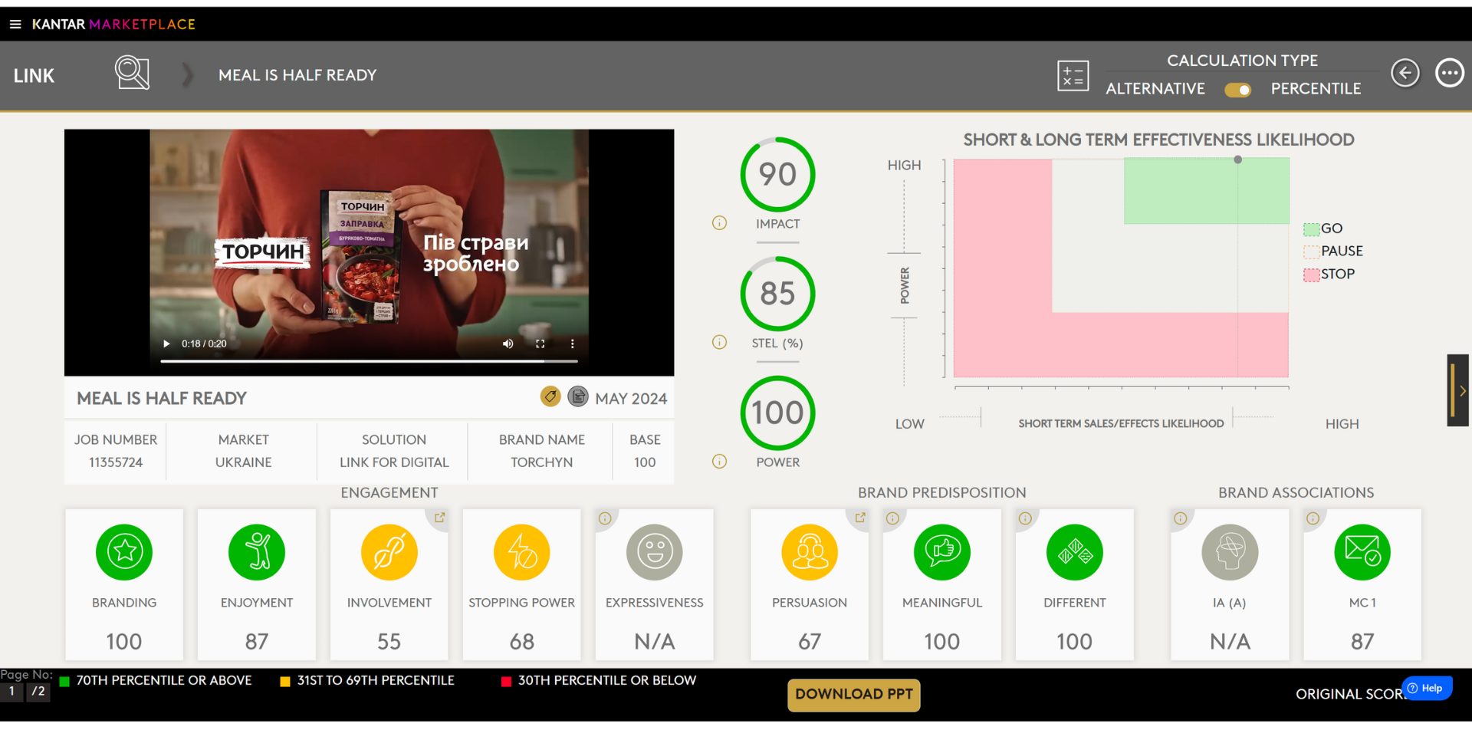This screenshot has height=730, width=1472.
Task: Click the yellow tag icon beside May 2024
Action: click(x=550, y=396)
